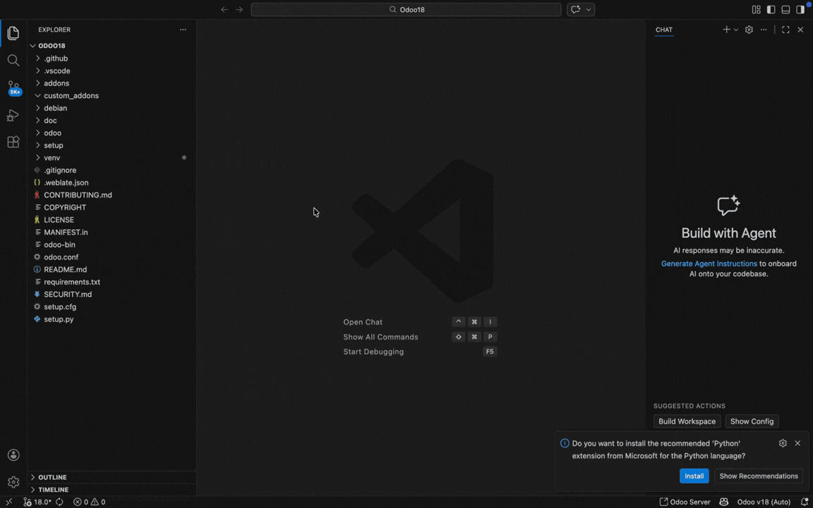
Task: Open the setup.cfg file
Action: pos(112,307)
